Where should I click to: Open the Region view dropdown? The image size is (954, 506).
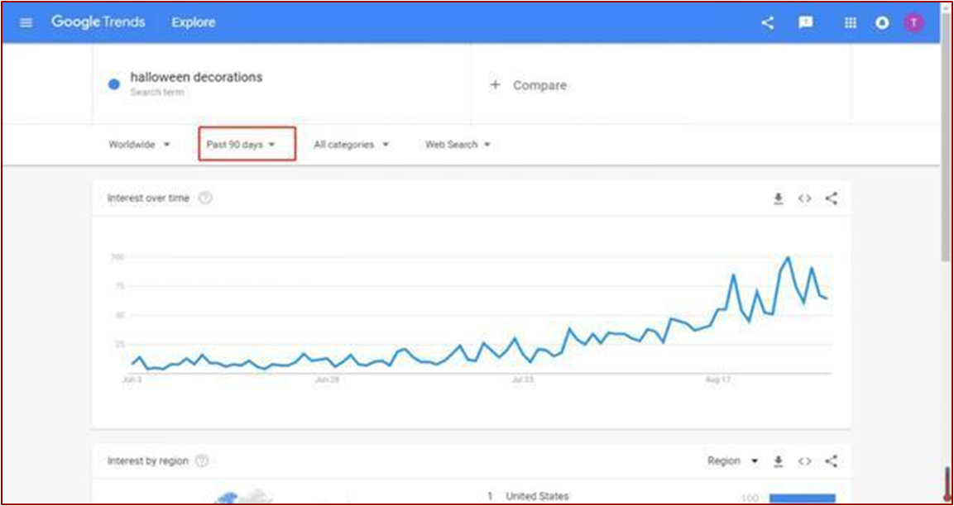(732, 461)
